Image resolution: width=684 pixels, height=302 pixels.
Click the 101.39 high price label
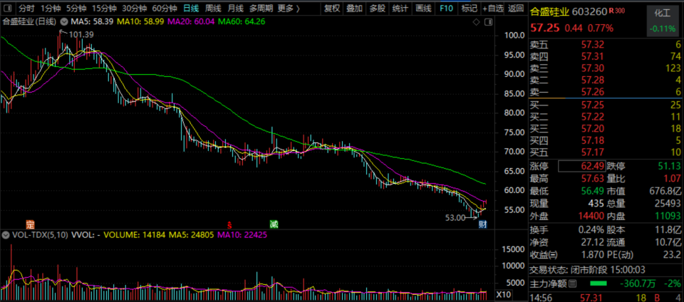pyautogui.click(x=81, y=35)
